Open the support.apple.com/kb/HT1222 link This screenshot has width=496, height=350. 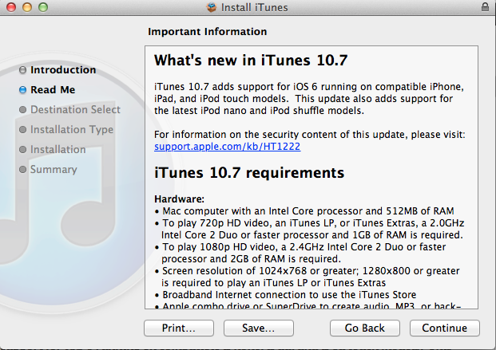227,147
